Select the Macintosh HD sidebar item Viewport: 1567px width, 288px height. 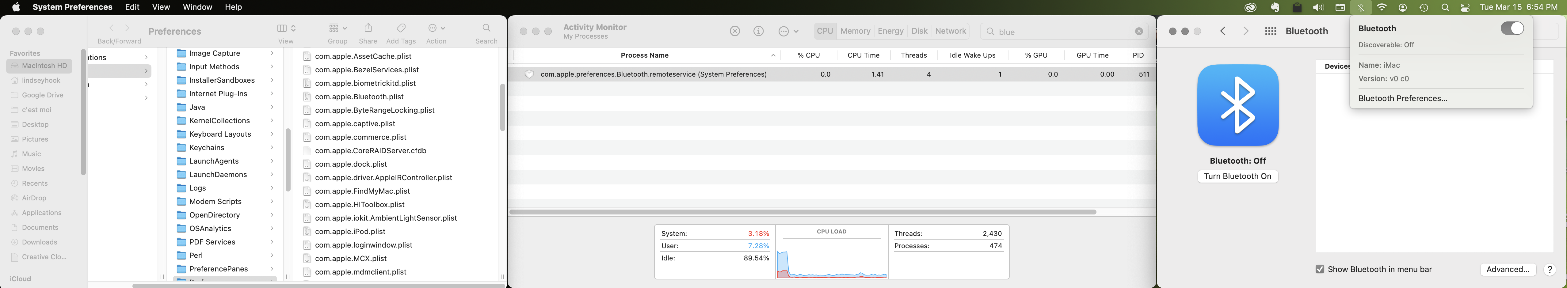click(39, 66)
